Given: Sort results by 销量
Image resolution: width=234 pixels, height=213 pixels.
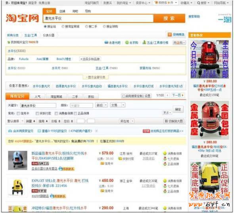Looking at the screenshot, I should 31,121.
